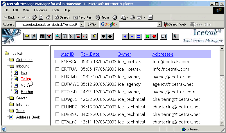Screen dimensions: 226x133
Task: Click the table columns grid icon
Action: 42,37
